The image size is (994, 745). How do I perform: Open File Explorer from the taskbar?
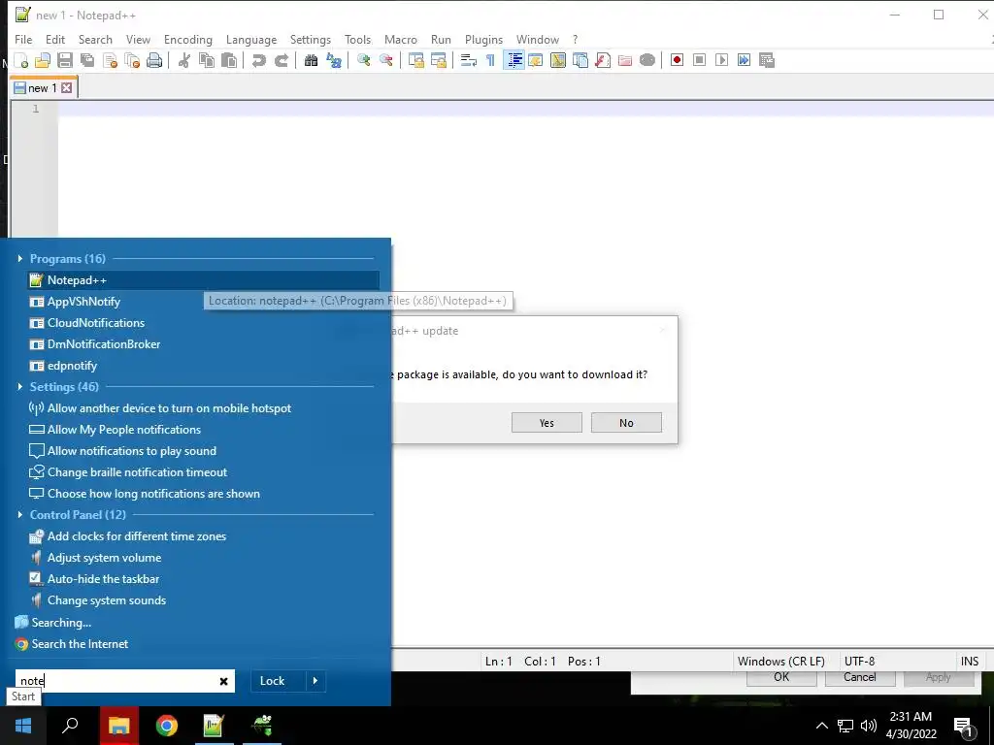118,726
